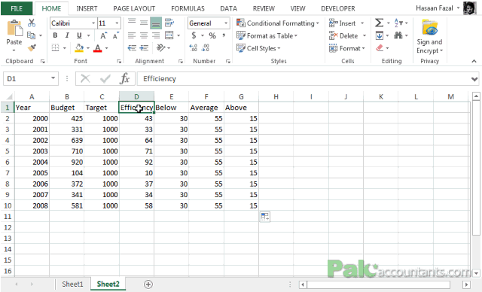Click the Paste clipboard icon
Image resolution: width=482 pixels, height=292 pixels.
tap(14, 29)
